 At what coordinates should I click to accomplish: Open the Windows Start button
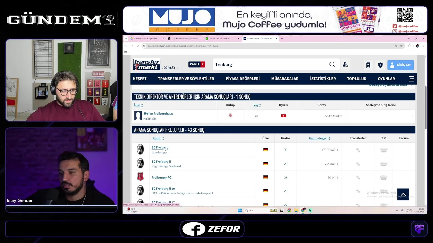(x=240, y=210)
